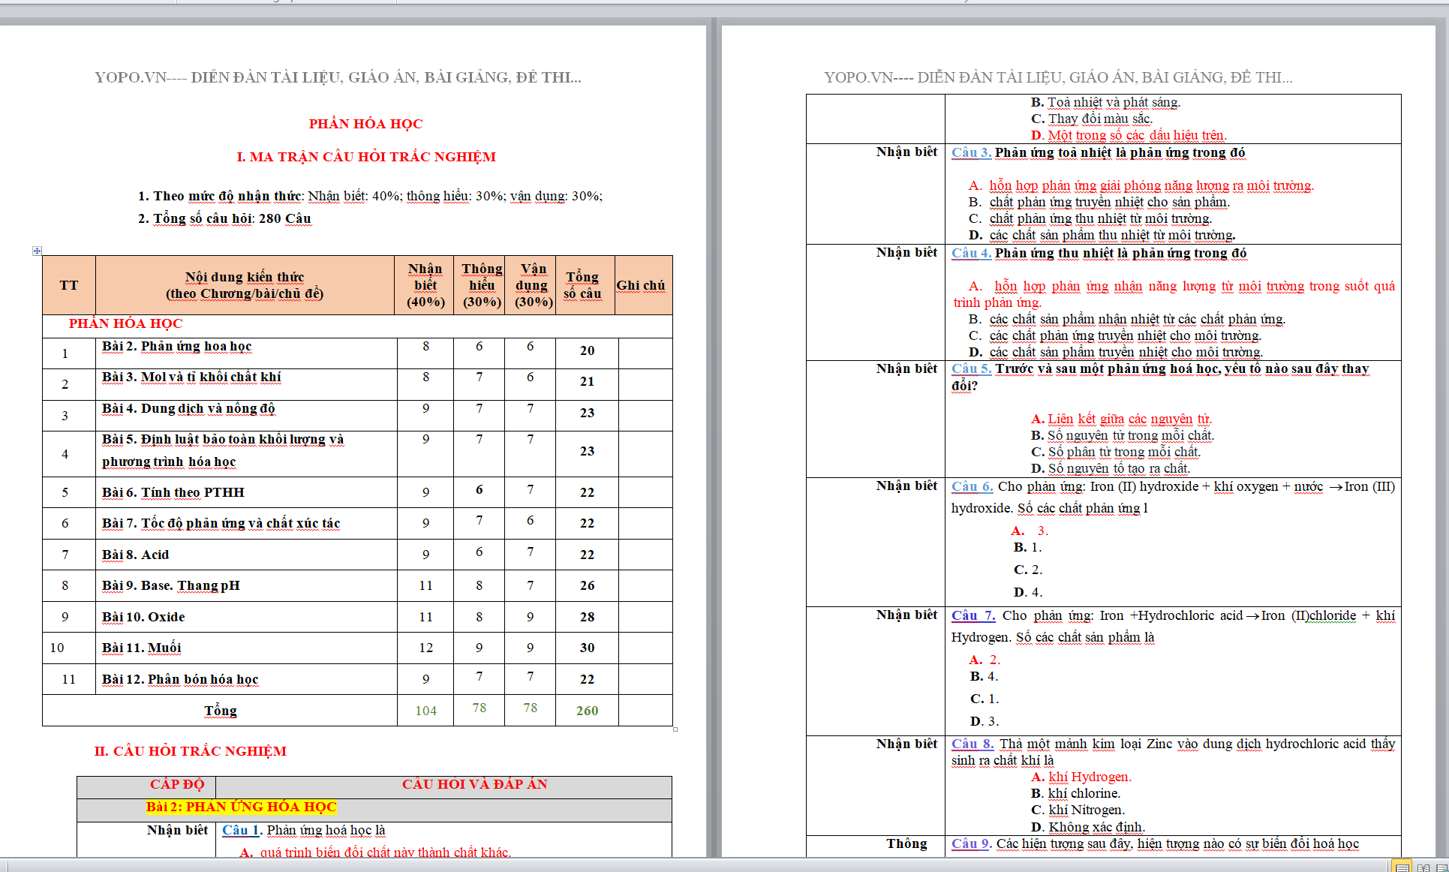Click YOPO.VN header text on the right page
1449x872 pixels.
1058,77
